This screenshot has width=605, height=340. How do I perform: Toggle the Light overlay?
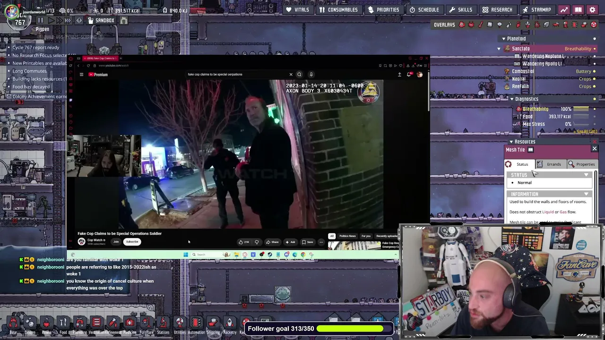coord(500,25)
